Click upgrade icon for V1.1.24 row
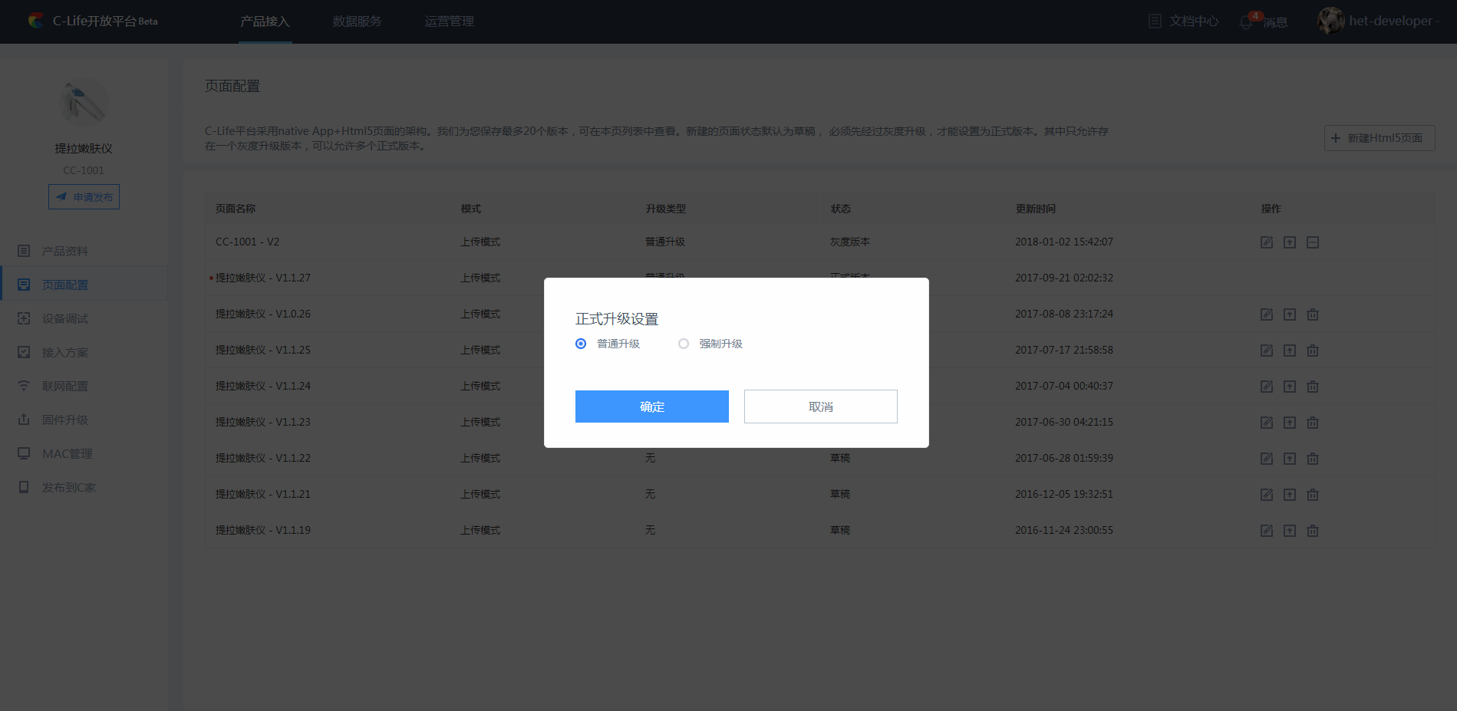This screenshot has height=711, width=1457. 1290,387
